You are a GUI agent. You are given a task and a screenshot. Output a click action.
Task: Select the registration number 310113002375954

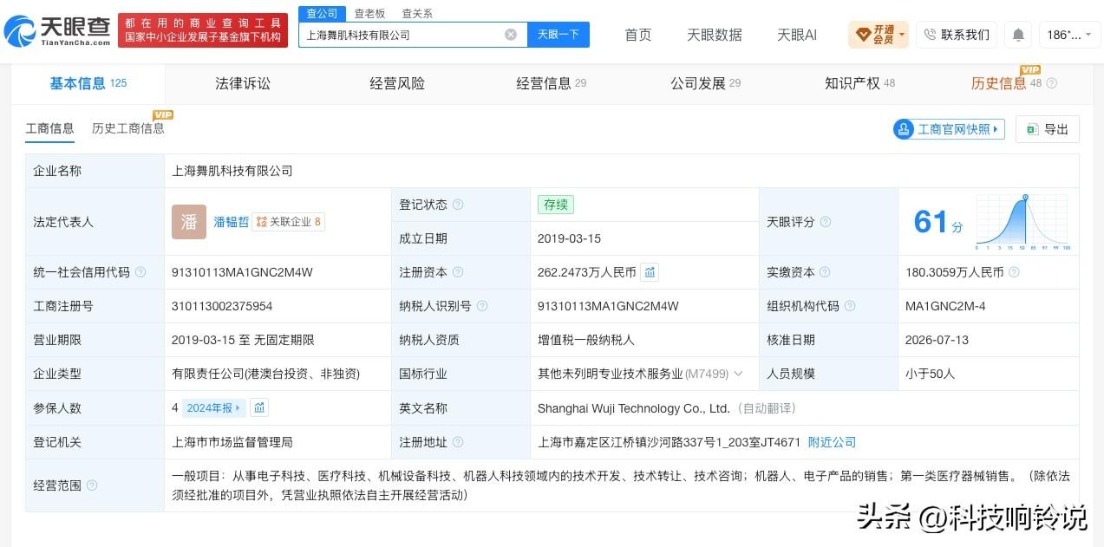pyautogui.click(x=222, y=306)
